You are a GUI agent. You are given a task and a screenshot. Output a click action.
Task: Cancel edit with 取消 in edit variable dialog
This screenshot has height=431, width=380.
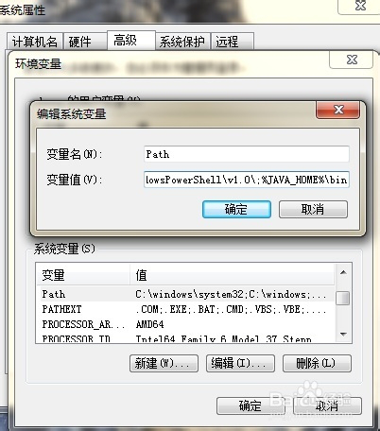[x=313, y=209]
